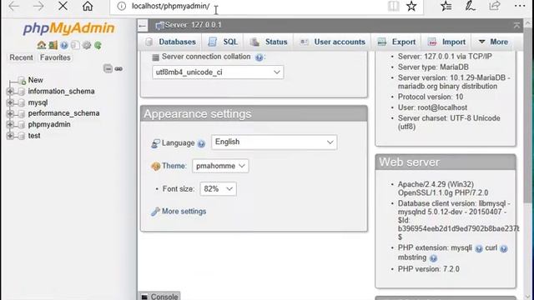Expand the information_schema database node
This screenshot has width=534, height=300.
pos(10,91)
